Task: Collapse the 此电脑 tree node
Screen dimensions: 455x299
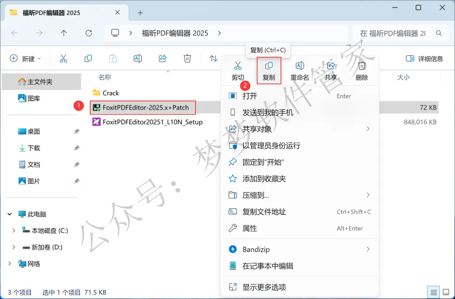Action: click(x=10, y=214)
